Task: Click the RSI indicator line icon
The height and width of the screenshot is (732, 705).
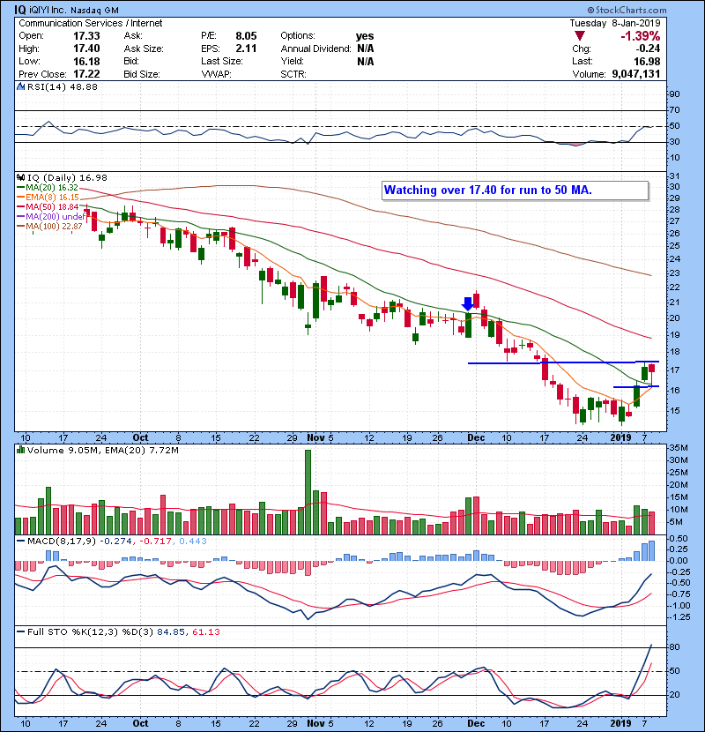Action: click(20, 86)
